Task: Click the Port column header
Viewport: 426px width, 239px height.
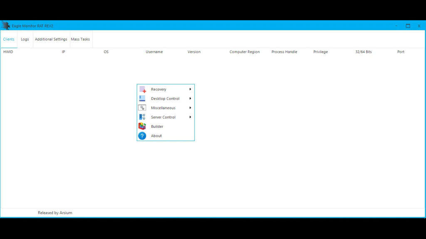Action: (401, 52)
